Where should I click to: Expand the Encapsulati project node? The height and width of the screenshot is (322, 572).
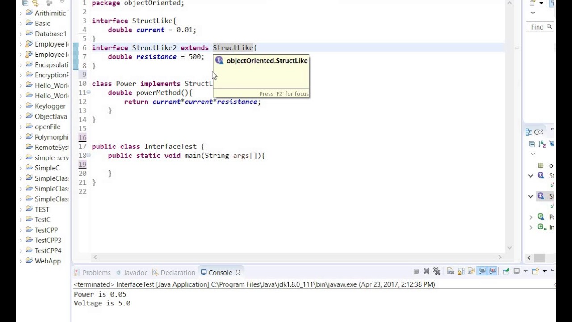(x=21, y=64)
